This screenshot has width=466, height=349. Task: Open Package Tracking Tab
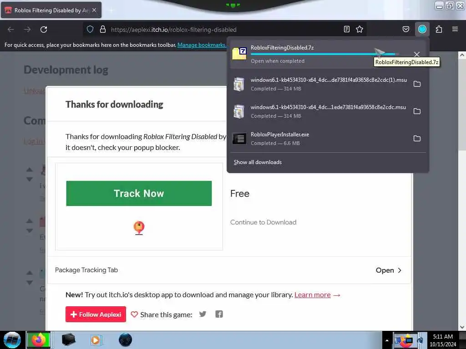pyautogui.click(x=86, y=270)
